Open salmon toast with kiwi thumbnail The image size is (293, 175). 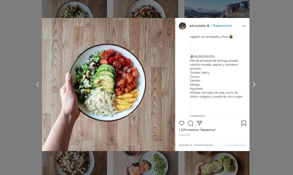[x=146, y=163]
